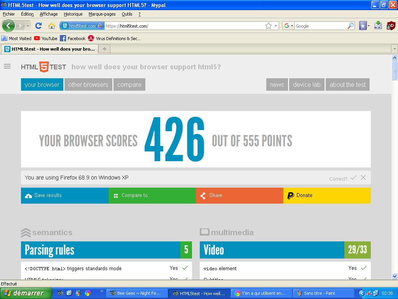Screen dimensions: 398x299
Task: Open the ? help menu
Action: [x=140, y=14]
